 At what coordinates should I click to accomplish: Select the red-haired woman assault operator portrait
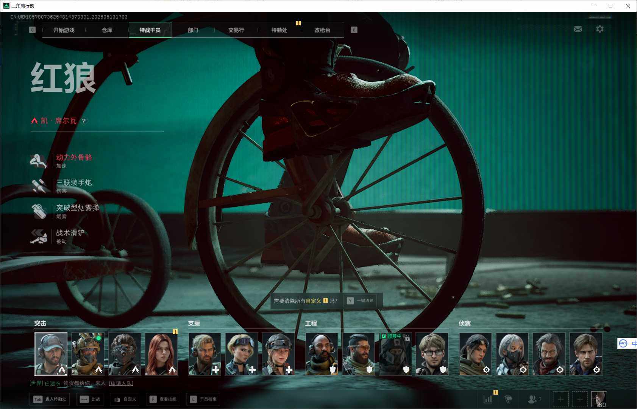point(161,354)
